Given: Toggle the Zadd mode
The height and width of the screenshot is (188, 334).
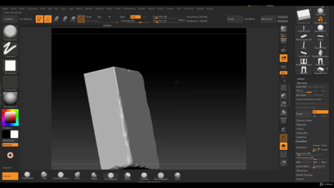Looking at the screenshot, I should click(x=122, y=17).
